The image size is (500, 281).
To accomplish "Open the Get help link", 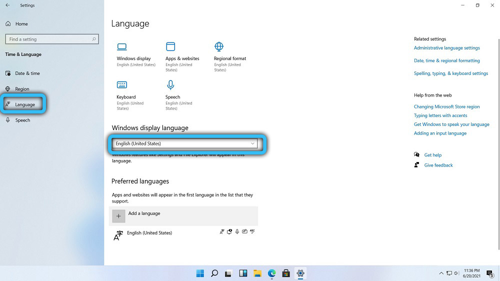I will [432, 155].
